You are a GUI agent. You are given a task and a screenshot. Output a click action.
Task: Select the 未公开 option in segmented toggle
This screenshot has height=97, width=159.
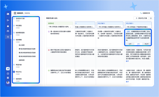click(x=146, y=44)
